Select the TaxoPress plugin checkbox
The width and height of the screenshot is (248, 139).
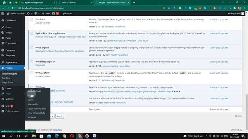pos(32,19)
